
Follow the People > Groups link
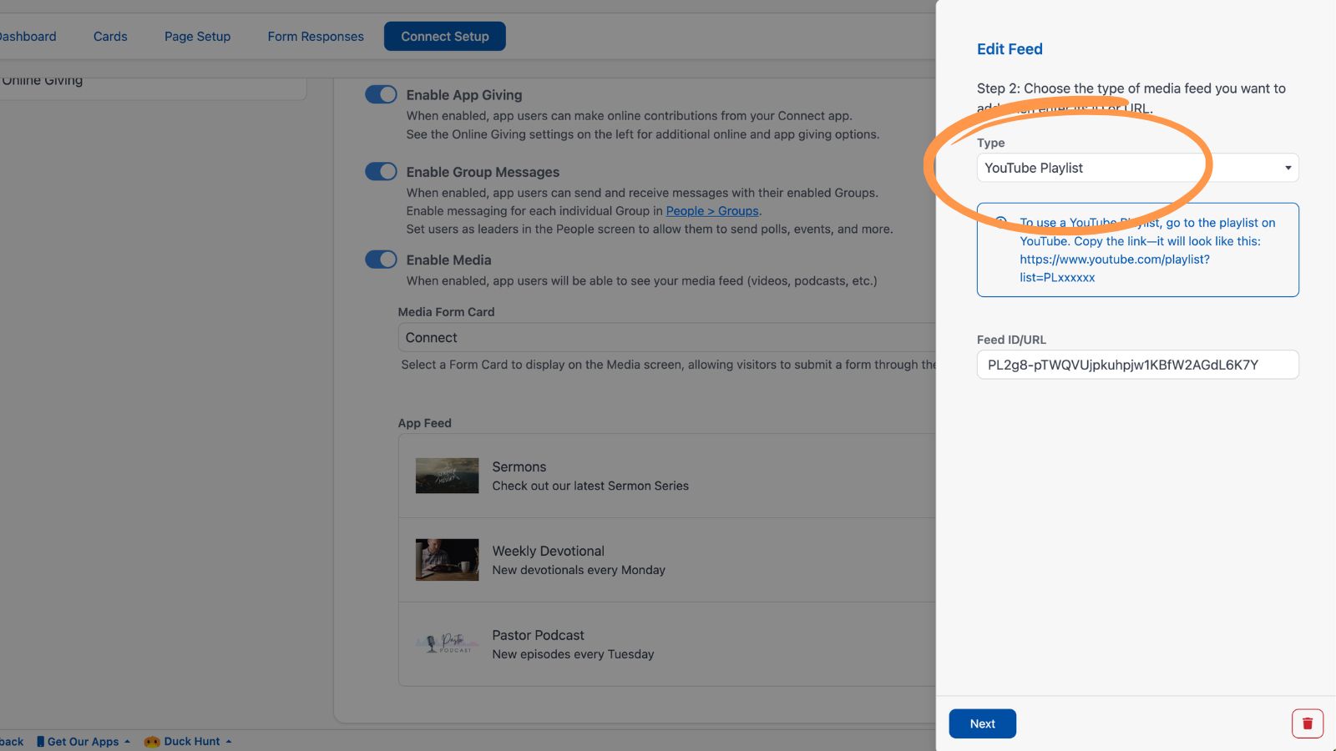(712, 211)
